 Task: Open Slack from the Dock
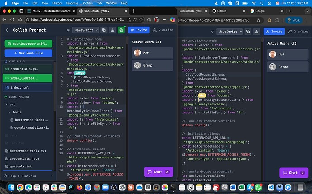tap(54, 187)
